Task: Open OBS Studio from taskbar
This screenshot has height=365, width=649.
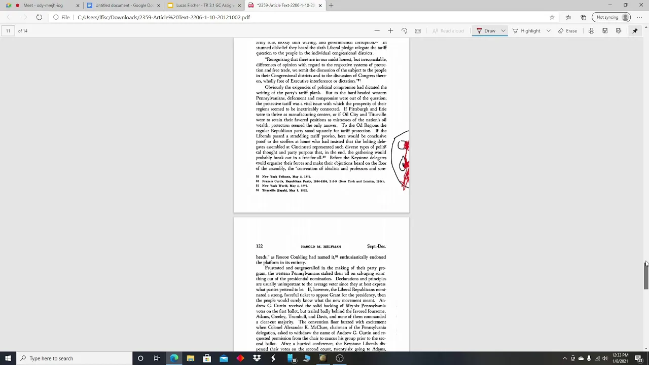Action: coord(340,358)
